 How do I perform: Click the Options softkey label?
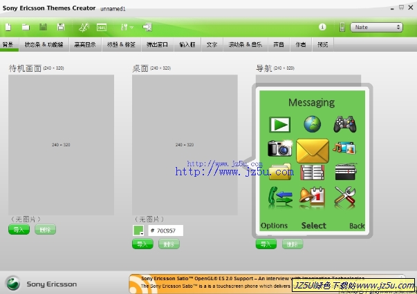point(274,226)
